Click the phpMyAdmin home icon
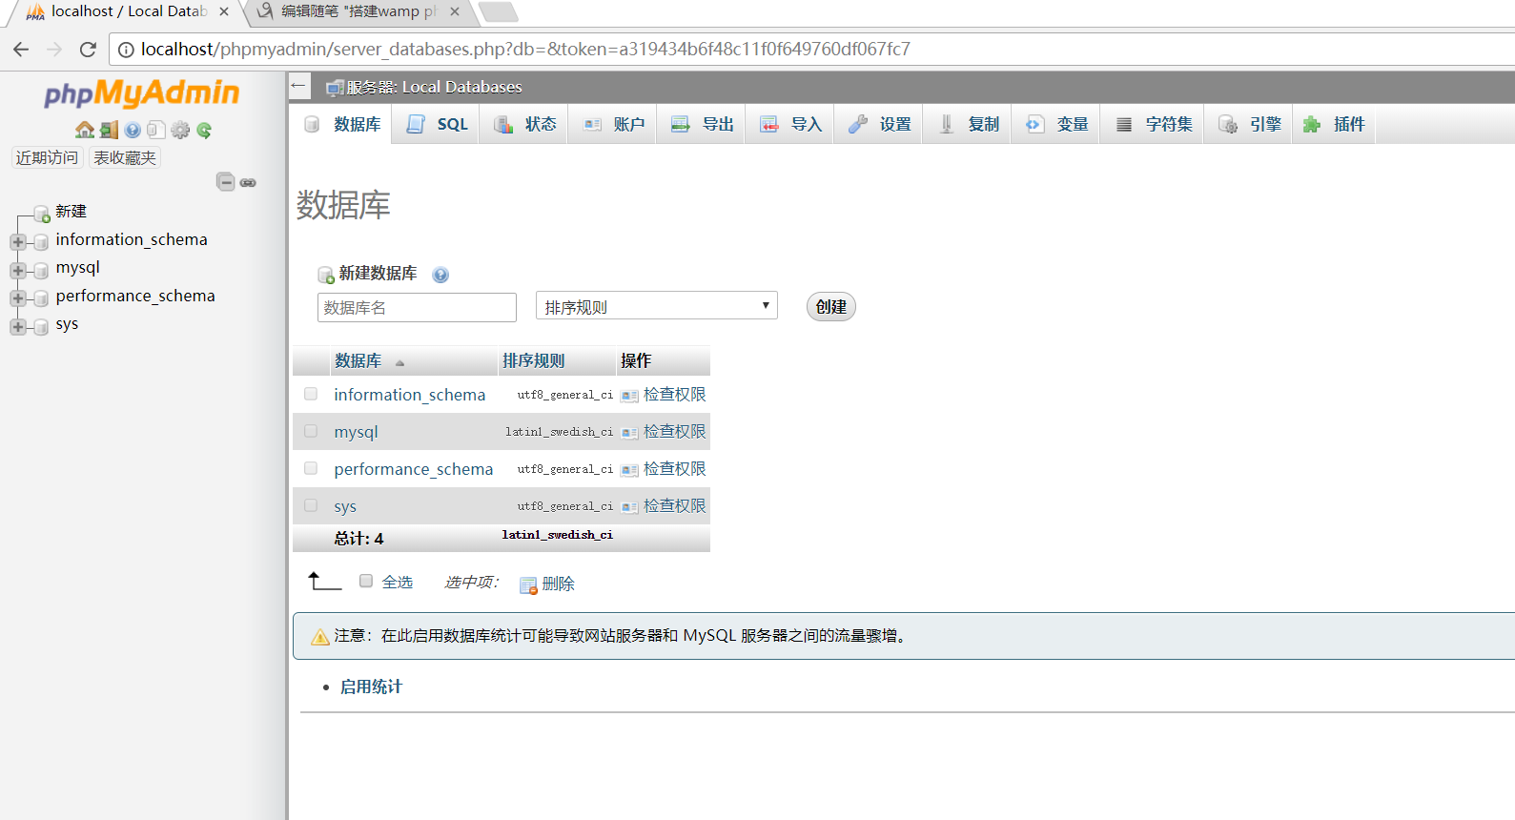1515x820 pixels. (85, 130)
